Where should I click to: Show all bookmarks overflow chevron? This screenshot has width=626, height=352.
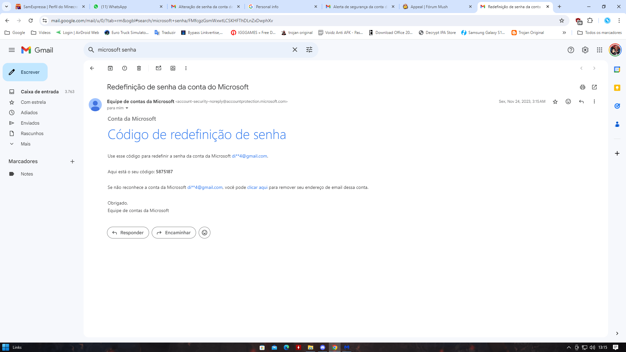pyautogui.click(x=564, y=33)
